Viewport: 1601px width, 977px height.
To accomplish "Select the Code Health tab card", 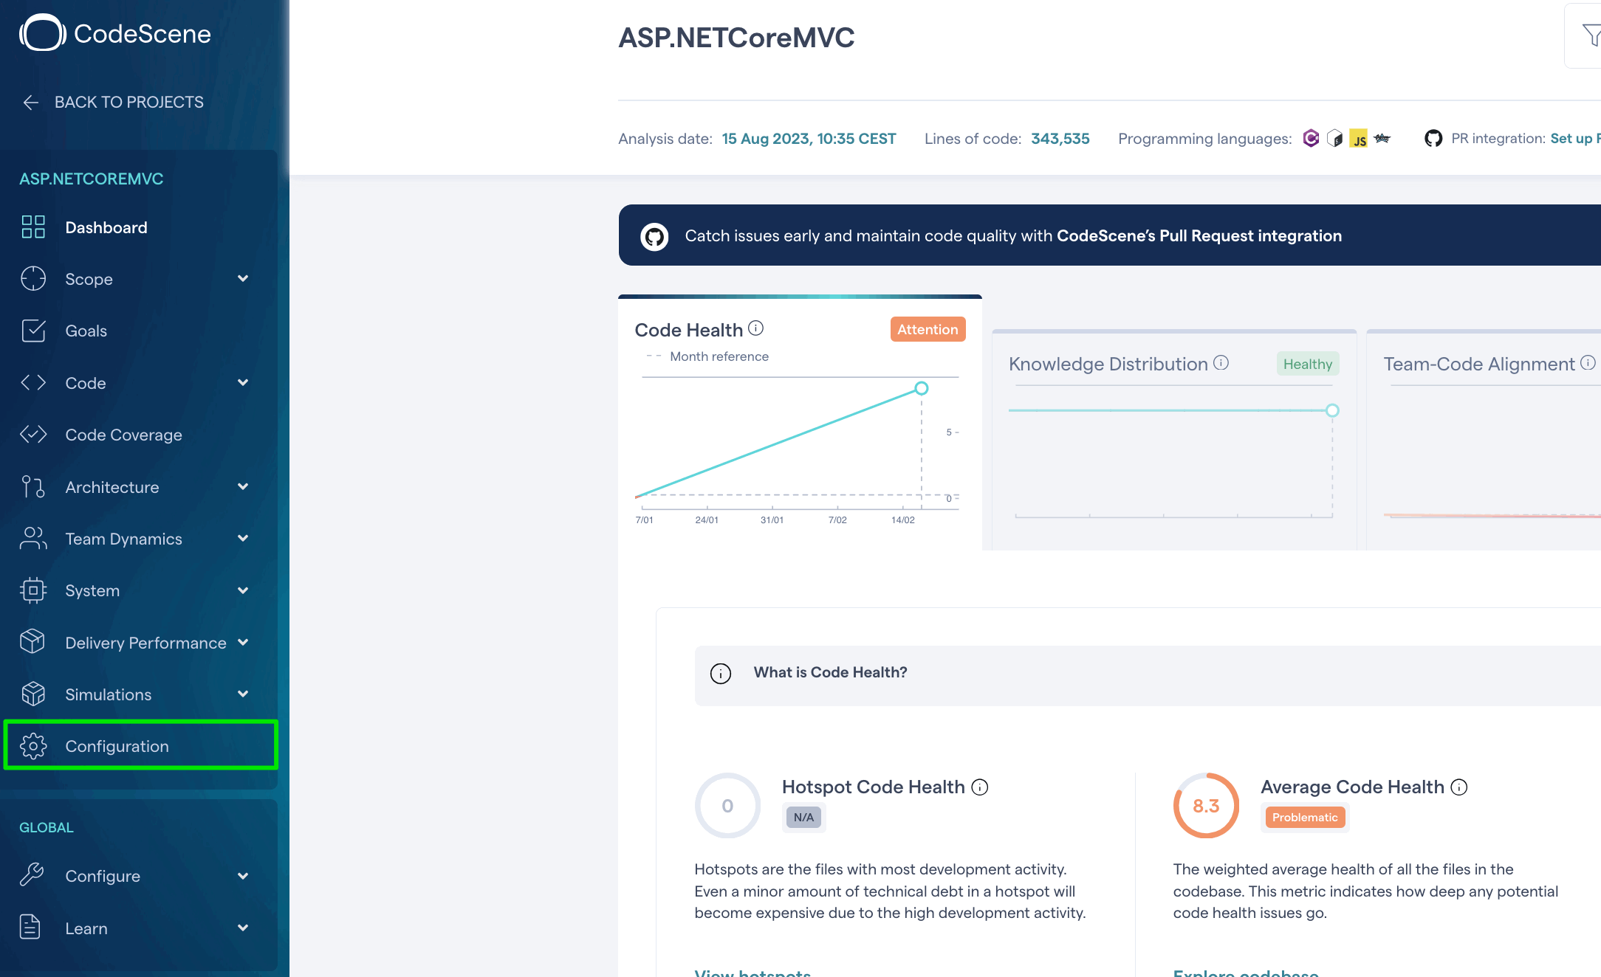I will pyautogui.click(x=800, y=423).
